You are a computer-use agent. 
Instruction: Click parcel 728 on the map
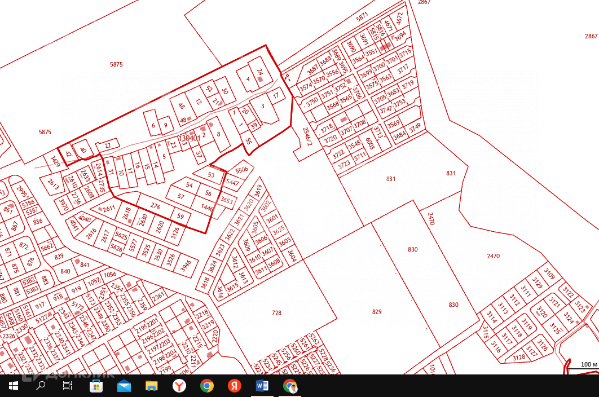276,313
